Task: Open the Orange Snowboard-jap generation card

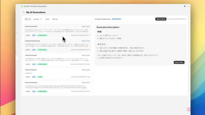Action: pyautogui.click(x=57, y=45)
